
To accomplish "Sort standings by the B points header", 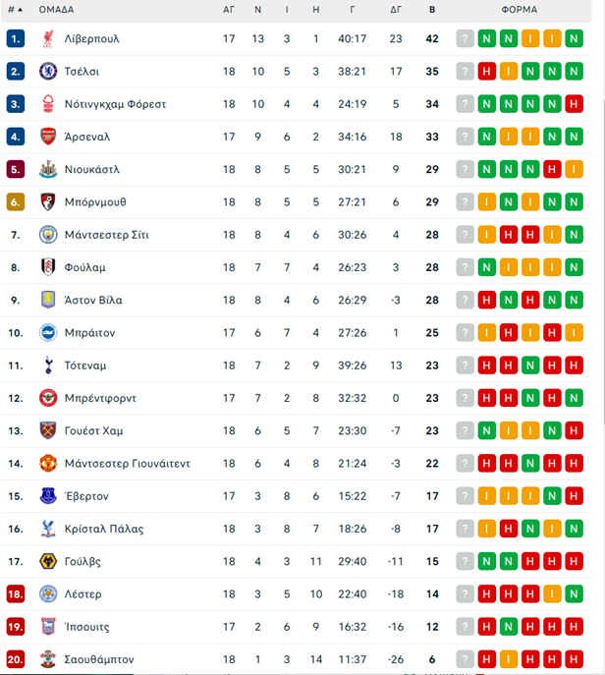I will click(x=432, y=10).
